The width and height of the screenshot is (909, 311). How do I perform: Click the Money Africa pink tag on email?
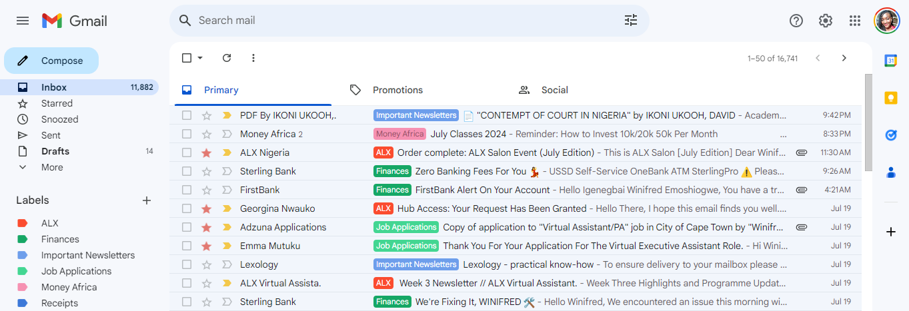399,134
